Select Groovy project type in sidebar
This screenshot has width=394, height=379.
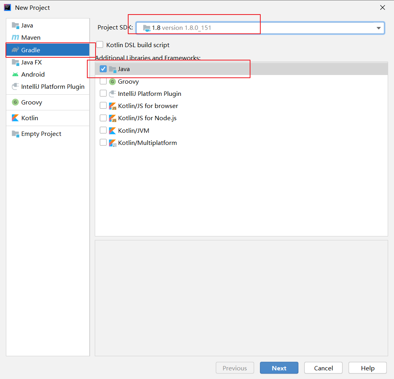(x=48, y=102)
